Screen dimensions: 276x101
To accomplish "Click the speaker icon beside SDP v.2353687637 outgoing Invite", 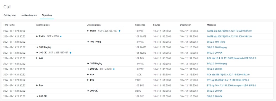I will [x=120, y=31].
